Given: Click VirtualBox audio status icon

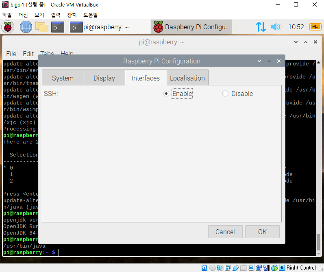Looking at the screenshot, I should pos(220,268).
